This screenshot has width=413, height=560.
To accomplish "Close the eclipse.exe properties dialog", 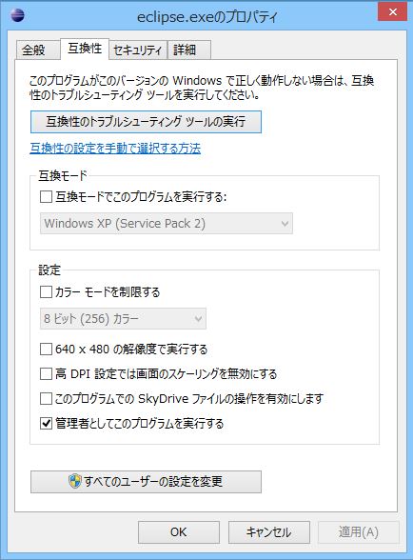I will tap(393, 11).
